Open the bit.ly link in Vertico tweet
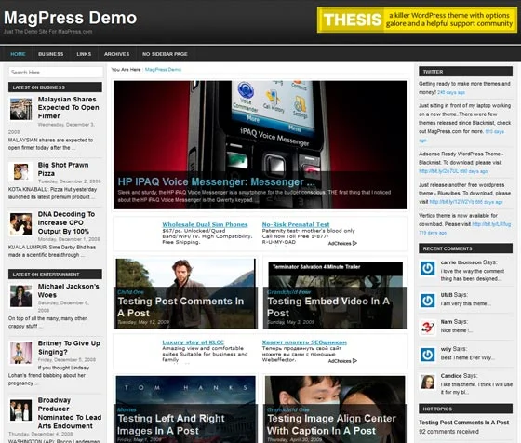521x443 pixels. (491, 224)
